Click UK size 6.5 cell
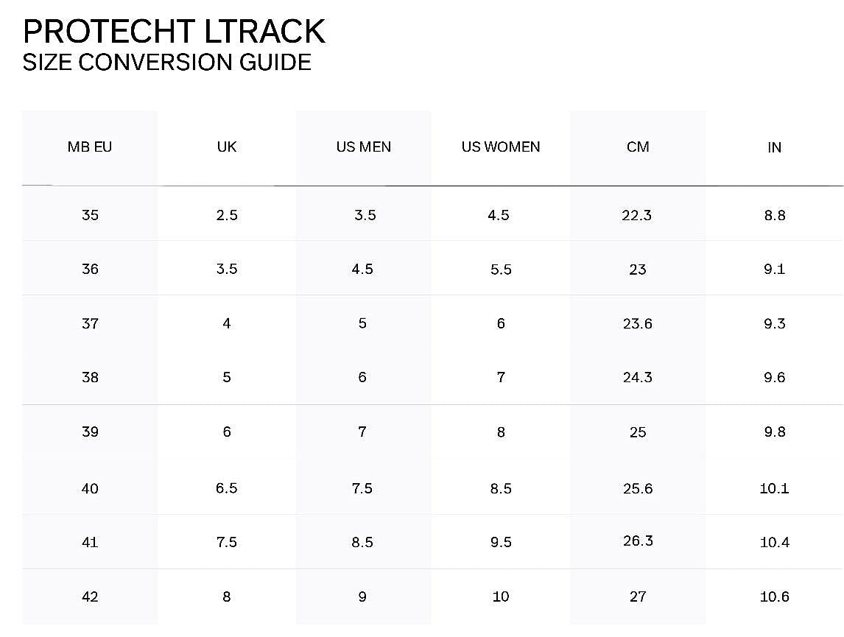 [227, 488]
